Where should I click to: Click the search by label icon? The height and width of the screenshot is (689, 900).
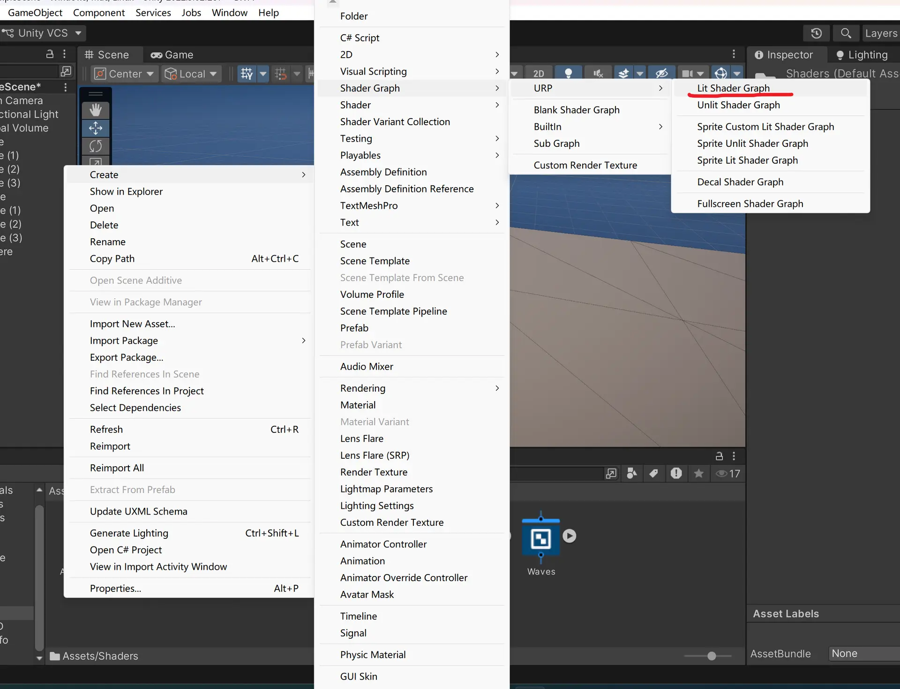click(x=653, y=473)
